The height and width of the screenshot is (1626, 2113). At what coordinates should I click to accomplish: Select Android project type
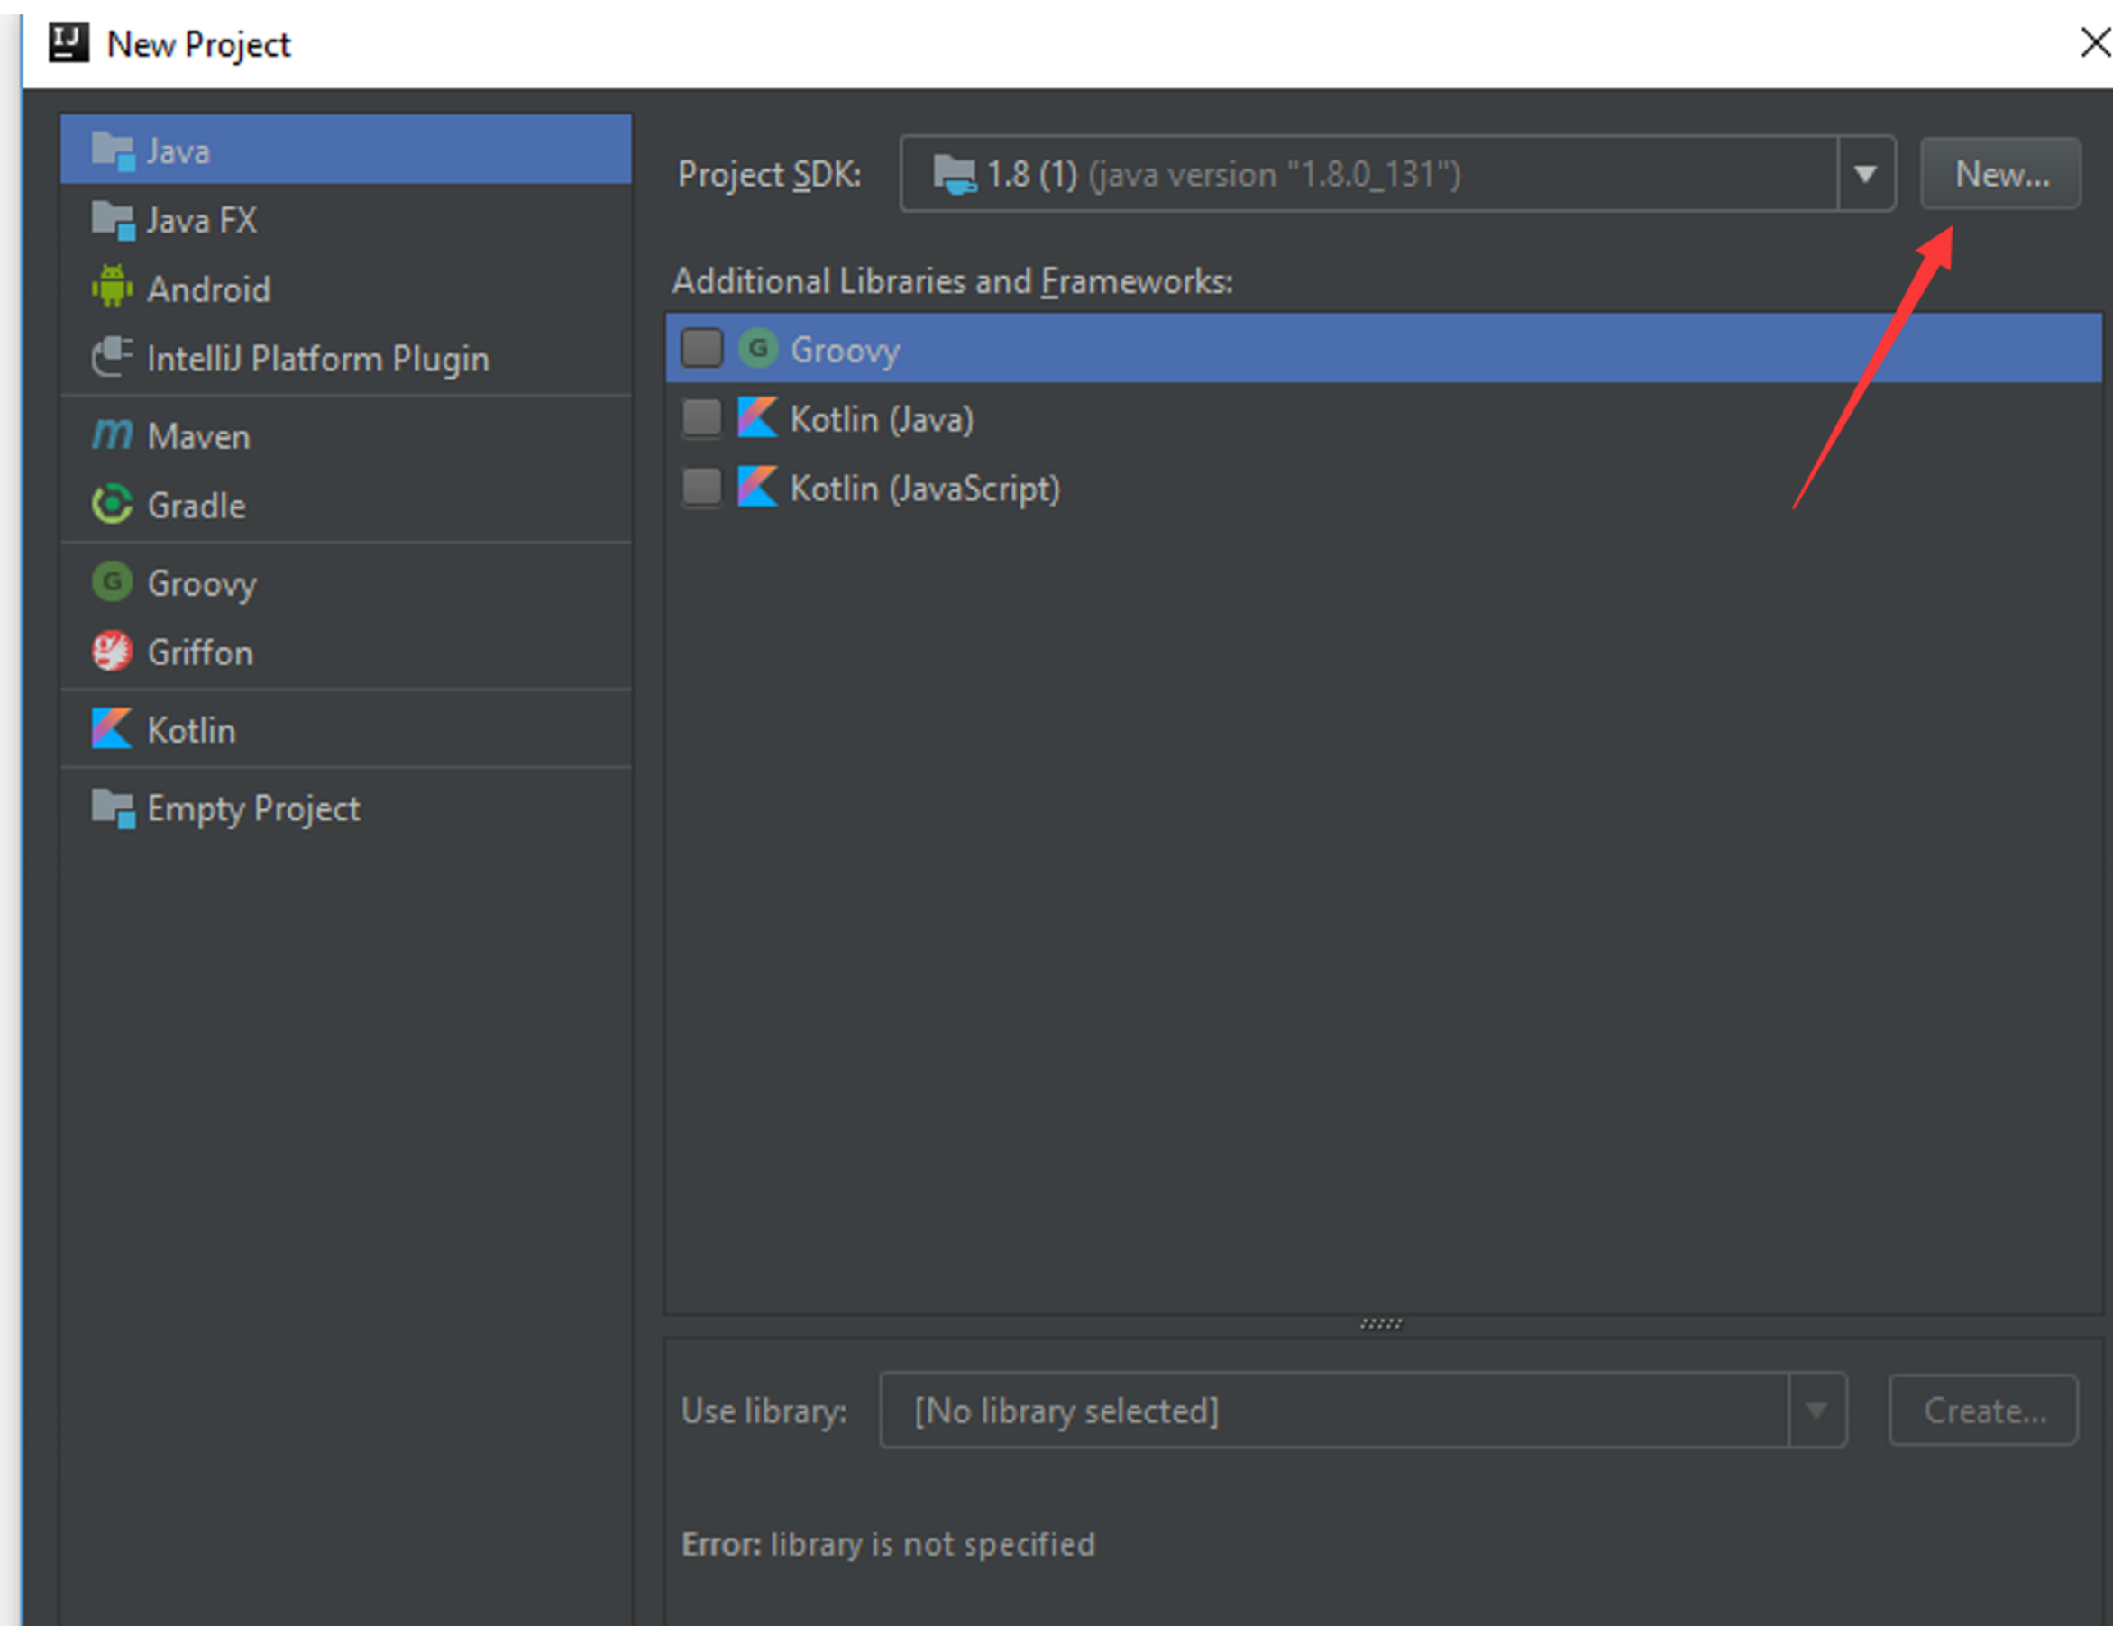tap(346, 289)
